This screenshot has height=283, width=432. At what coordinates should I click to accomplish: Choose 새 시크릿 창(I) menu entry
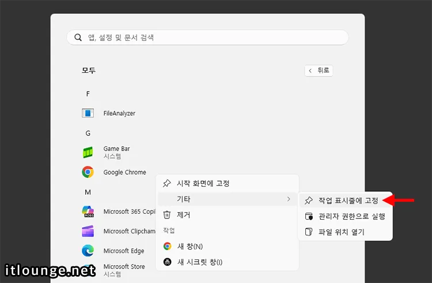click(228, 262)
